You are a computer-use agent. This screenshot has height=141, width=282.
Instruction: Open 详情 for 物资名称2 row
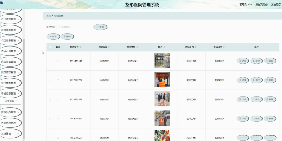243,80
